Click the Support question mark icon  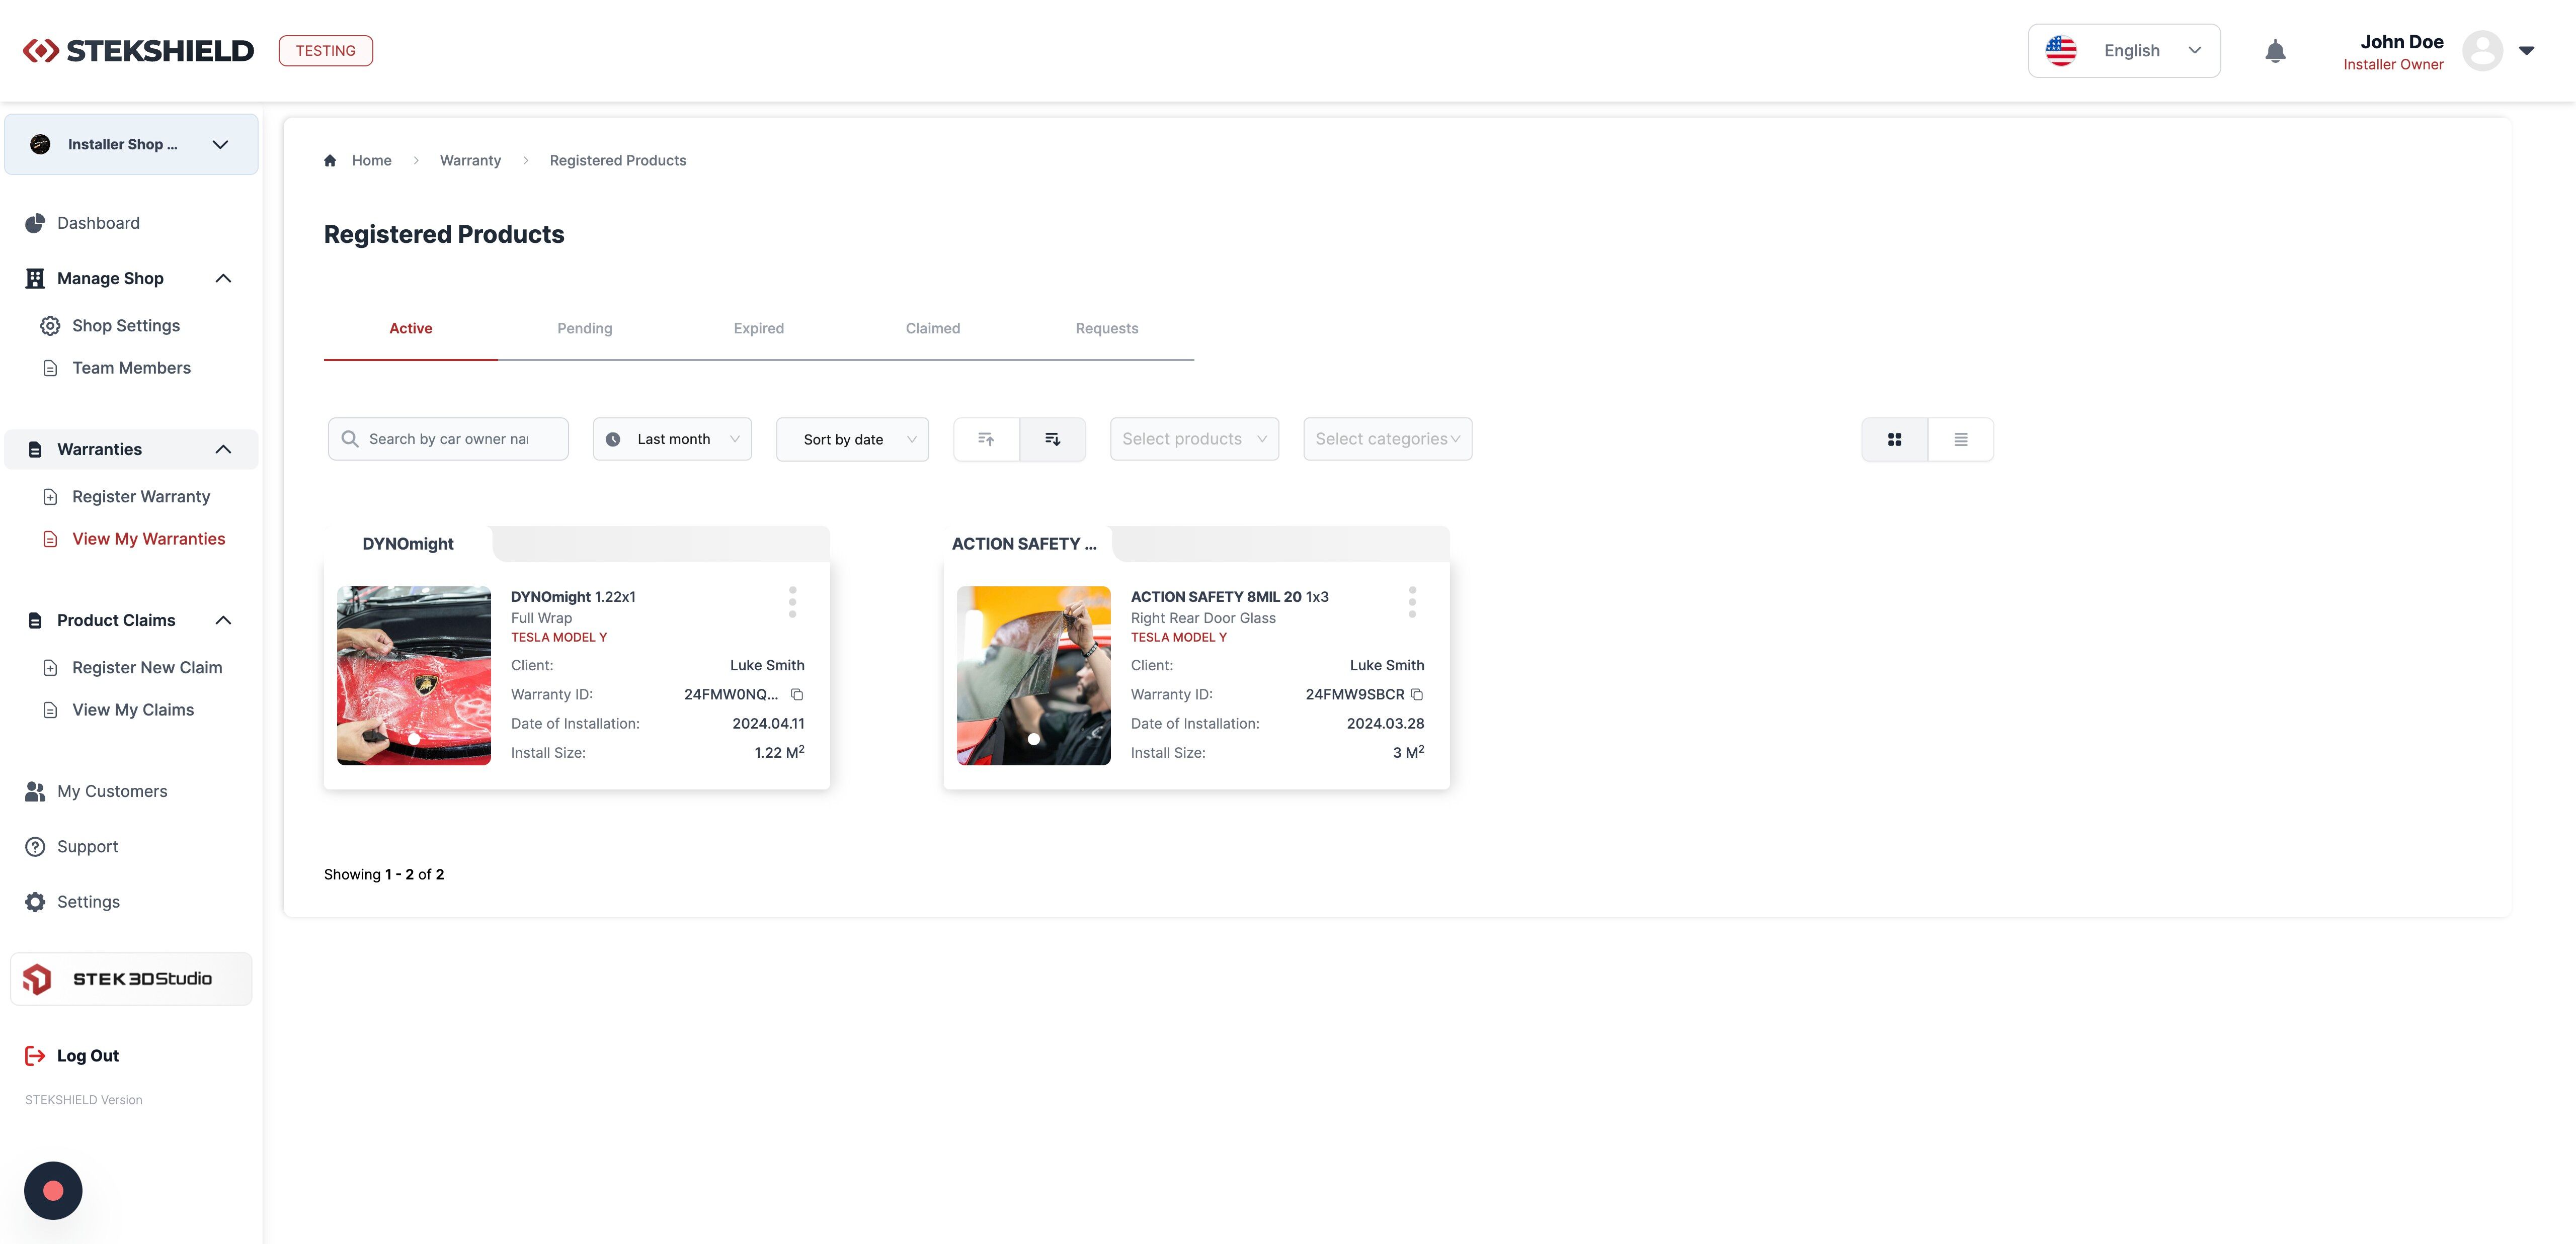pos(35,846)
